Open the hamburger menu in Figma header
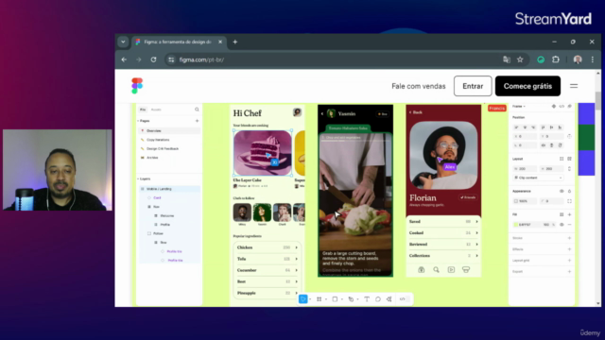The width and height of the screenshot is (605, 340). coord(574,86)
